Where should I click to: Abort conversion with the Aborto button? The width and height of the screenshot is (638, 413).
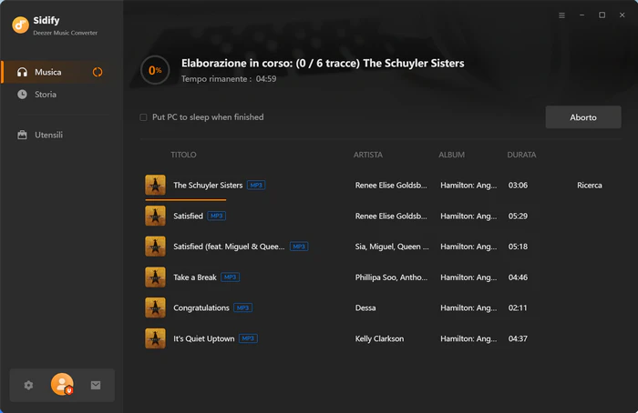583,117
